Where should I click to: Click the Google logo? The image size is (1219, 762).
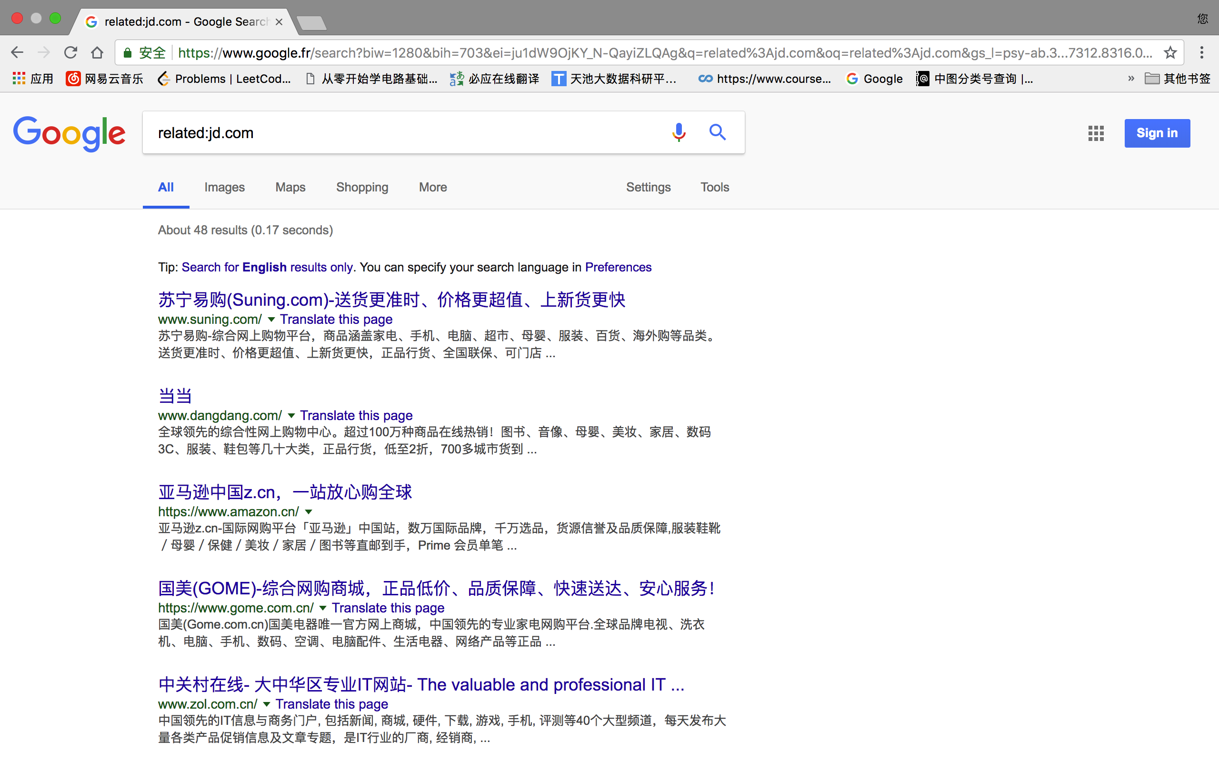point(70,133)
